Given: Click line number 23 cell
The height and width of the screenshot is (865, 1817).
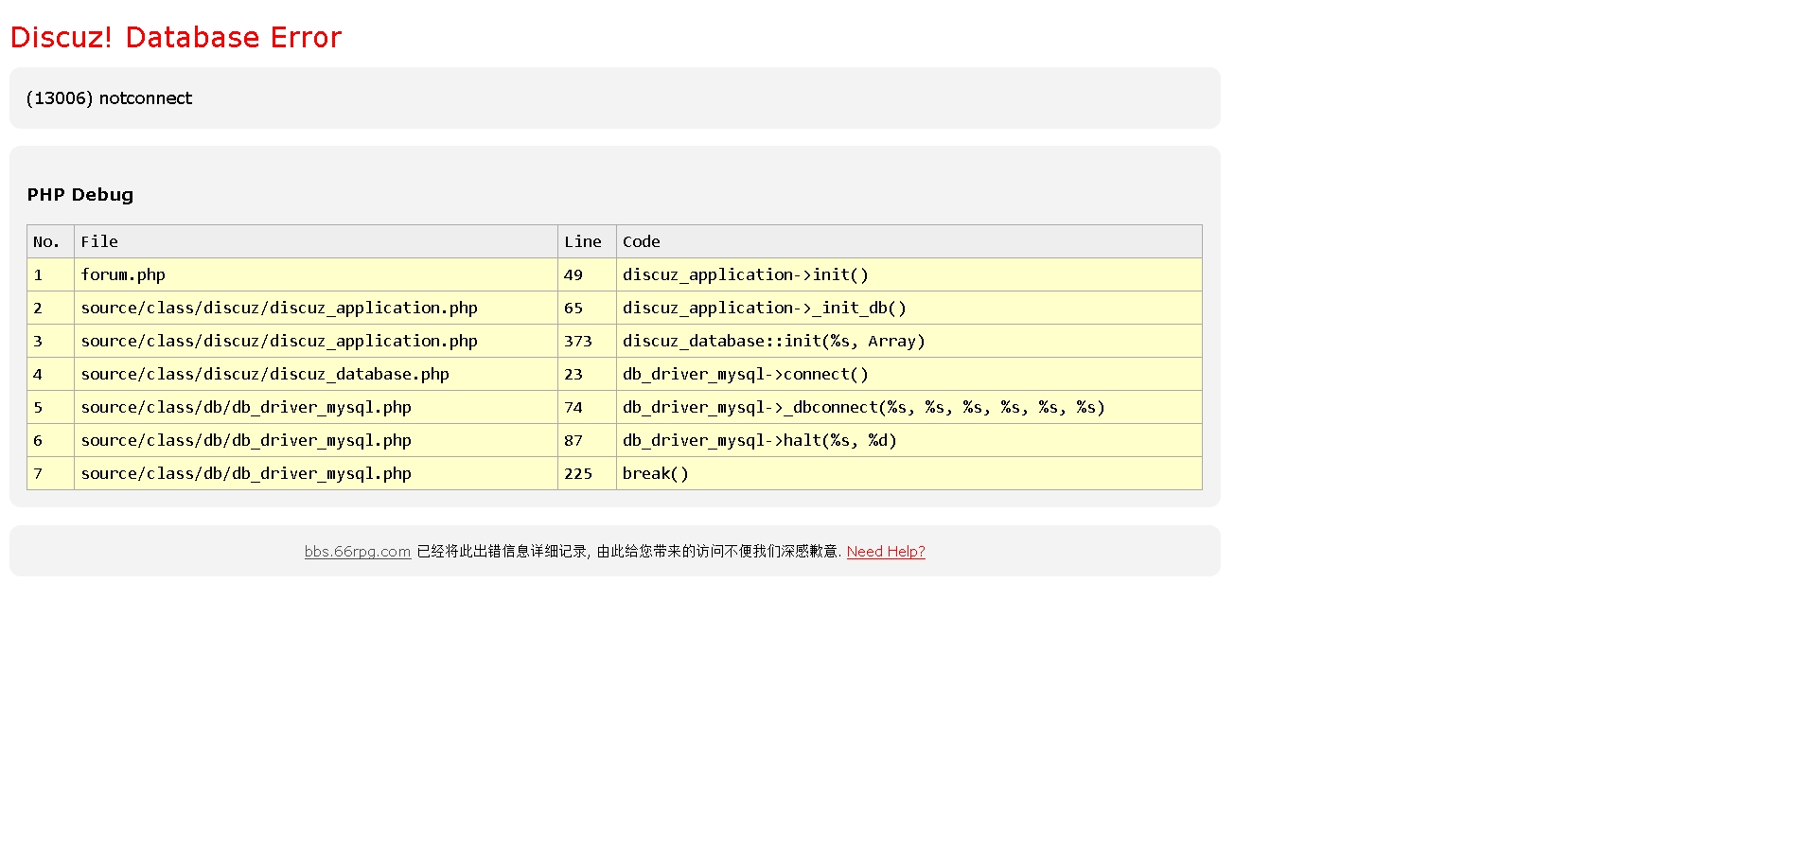Looking at the screenshot, I should 587,374.
